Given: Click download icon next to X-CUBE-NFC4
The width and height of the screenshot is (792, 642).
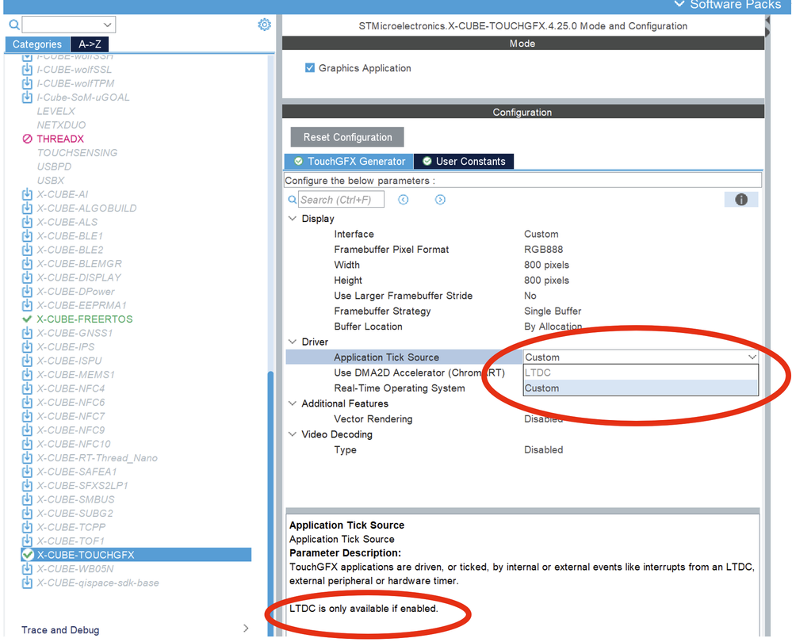Looking at the screenshot, I should 27,388.
